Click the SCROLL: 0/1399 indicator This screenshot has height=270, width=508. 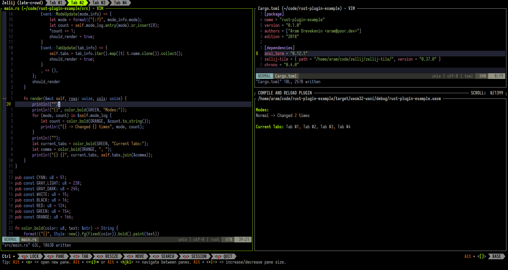click(x=487, y=93)
